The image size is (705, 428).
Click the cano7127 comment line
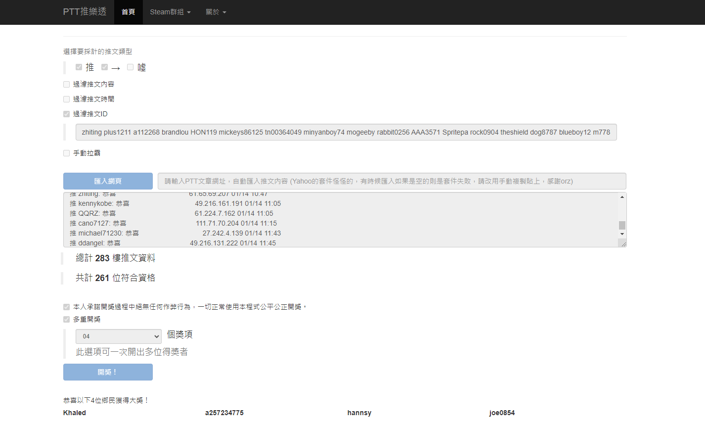[x=173, y=223]
